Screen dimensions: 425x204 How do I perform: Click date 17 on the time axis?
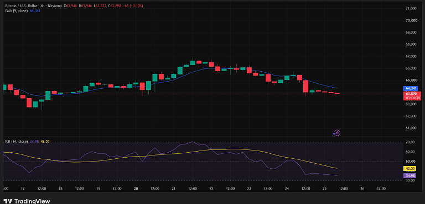coord(23,189)
